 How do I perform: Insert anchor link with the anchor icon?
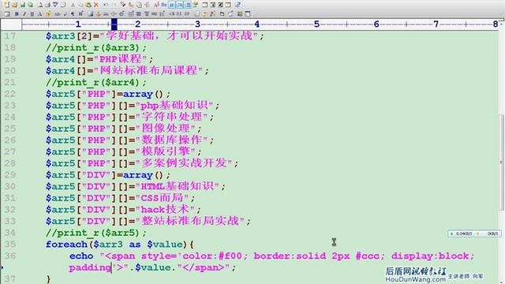click(x=98, y=14)
